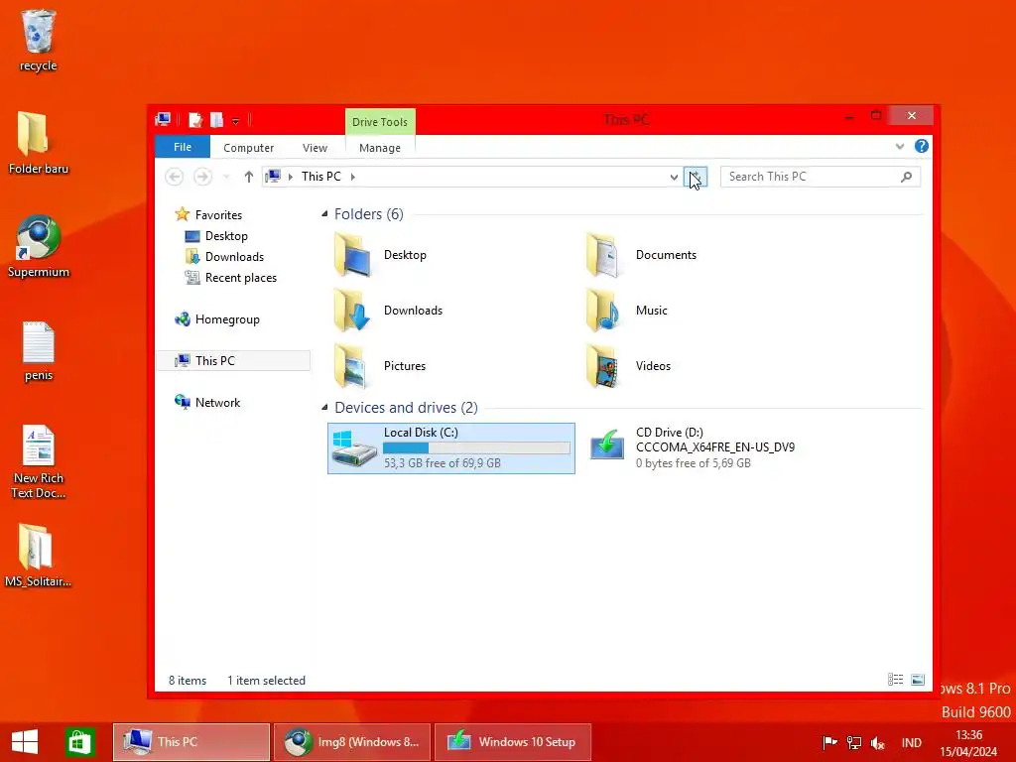1016x762 pixels.
Task: Open the Windows Store taskbar icon
Action: [79, 742]
